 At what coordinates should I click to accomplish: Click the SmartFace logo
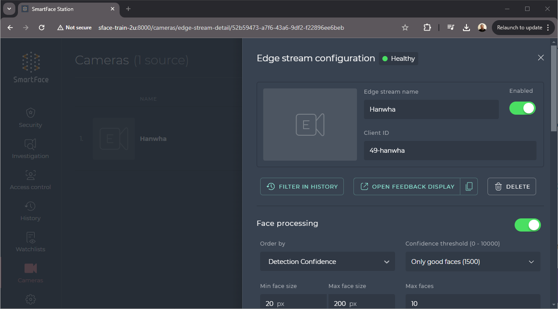tap(31, 67)
